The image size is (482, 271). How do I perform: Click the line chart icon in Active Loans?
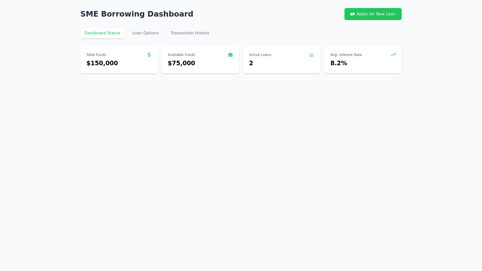click(312, 55)
